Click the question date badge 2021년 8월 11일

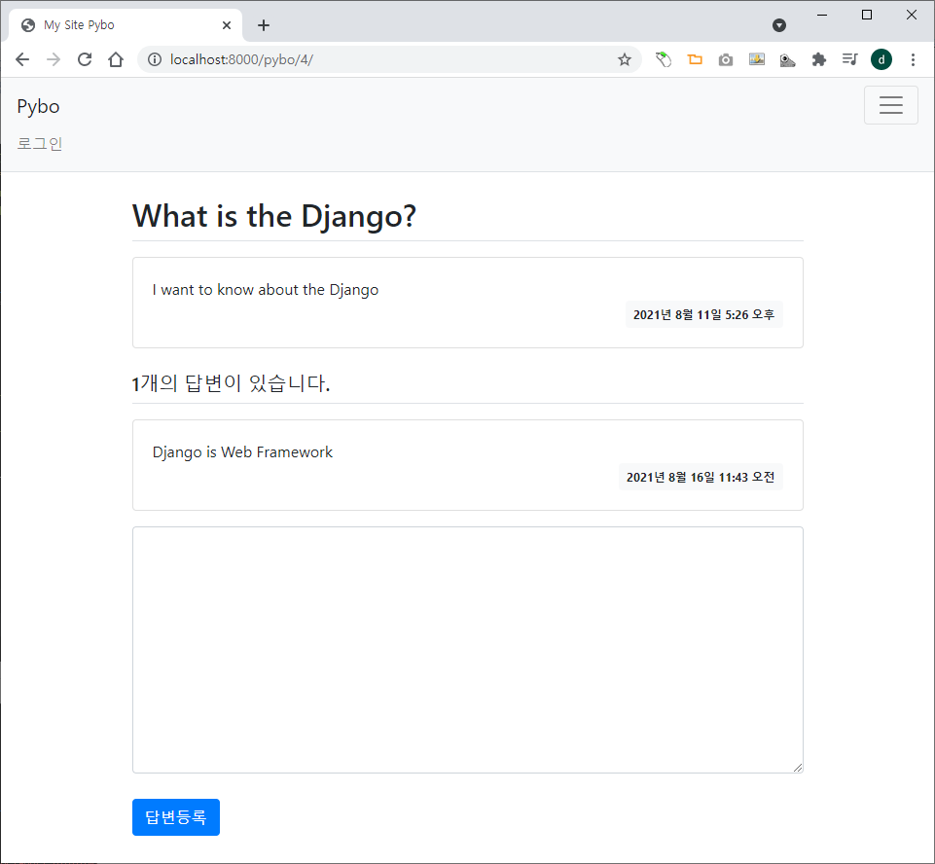[x=703, y=315]
